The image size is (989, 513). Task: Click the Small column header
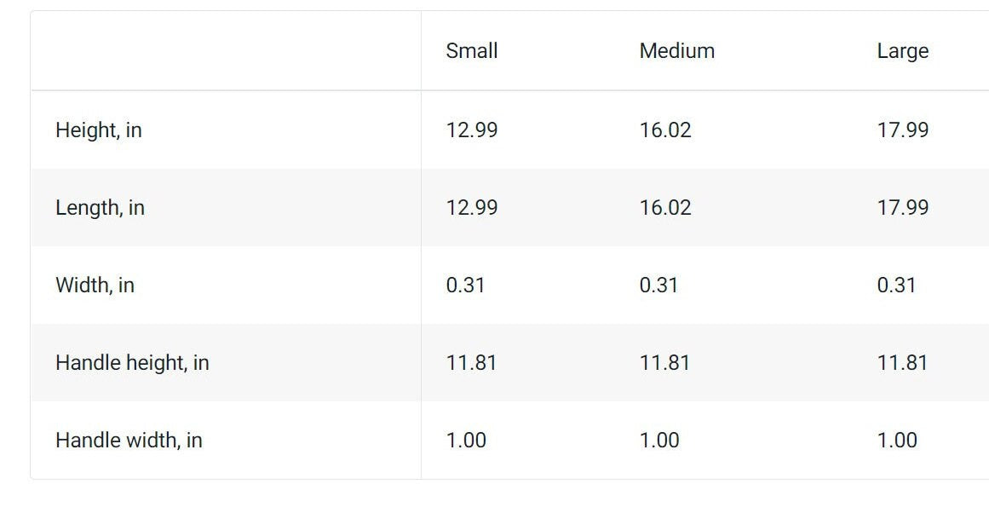point(472,51)
